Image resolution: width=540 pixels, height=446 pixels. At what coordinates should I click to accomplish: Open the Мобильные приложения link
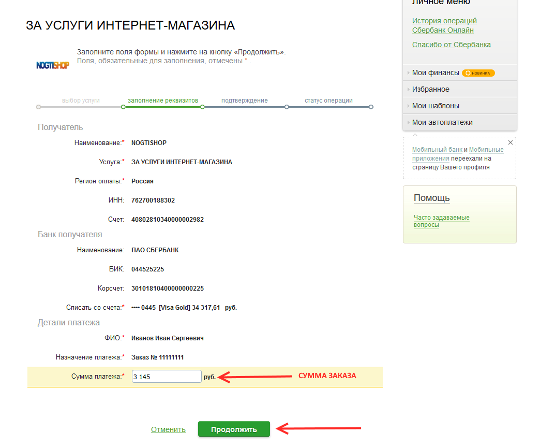pos(458,154)
